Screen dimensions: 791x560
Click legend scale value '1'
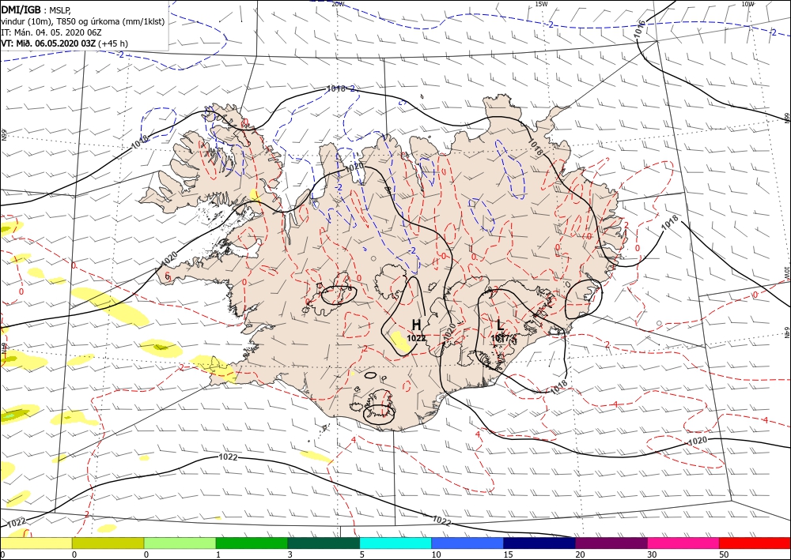coord(218,554)
